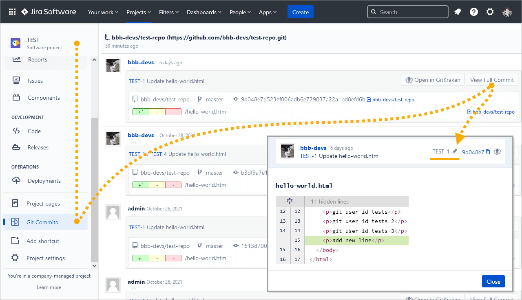
Task: Open the app switcher grid icon
Action: 12,12
